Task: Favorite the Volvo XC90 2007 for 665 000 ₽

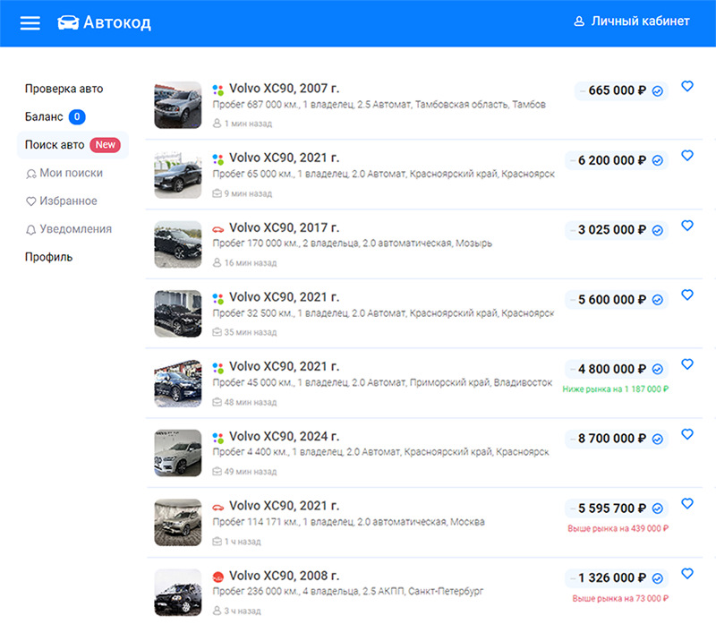Action: pyautogui.click(x=687, y=86)
